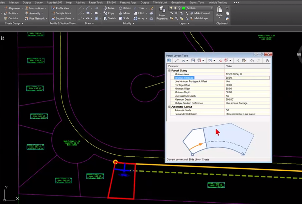Click the Pipe Network button

point(35,18)
